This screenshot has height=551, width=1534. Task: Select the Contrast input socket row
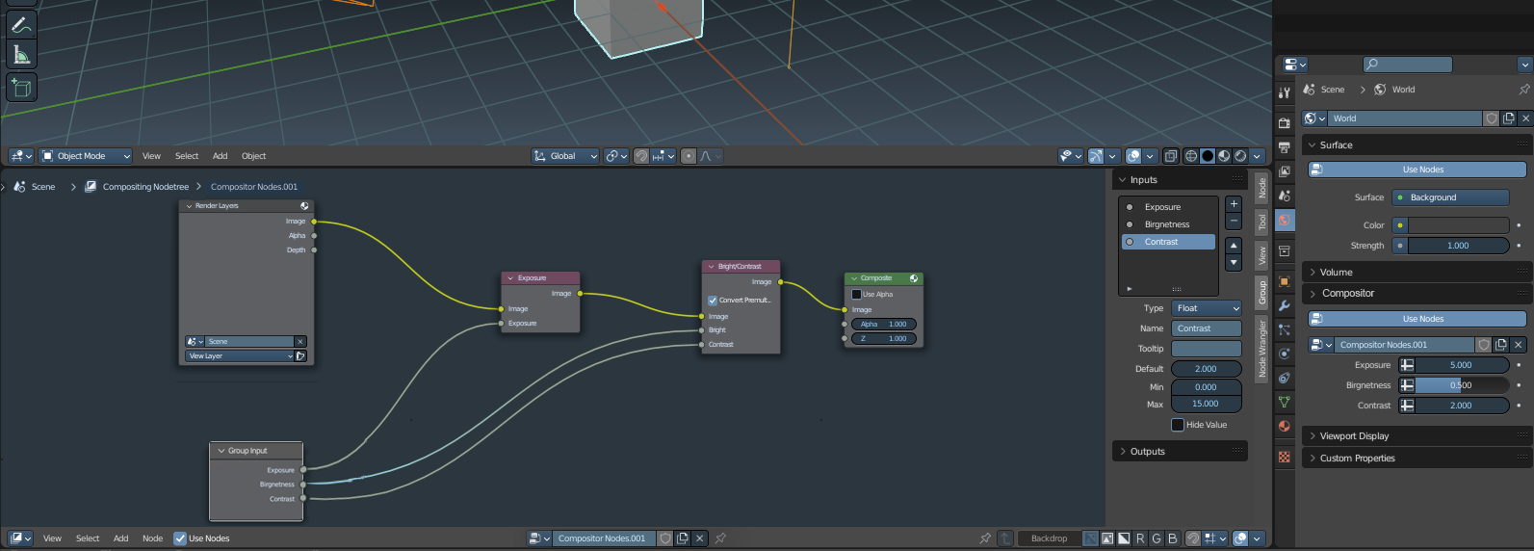pyautogui.click(x=1168, y=242)
